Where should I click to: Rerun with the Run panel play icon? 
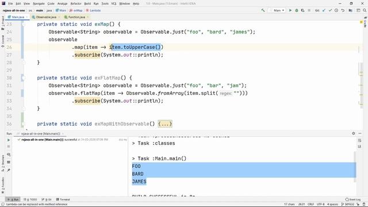click(9, 140)
